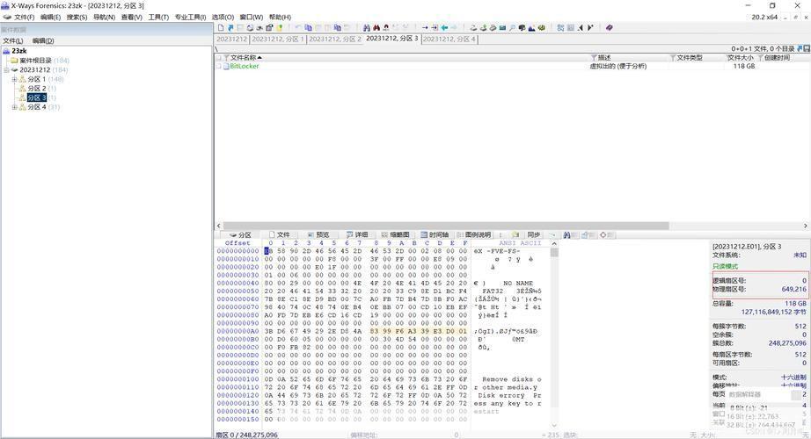The width and height of the screenshot is (811, 439).
Task: Switch to the 20231212, 分区 4 tab
Action: tap(449, 40)
